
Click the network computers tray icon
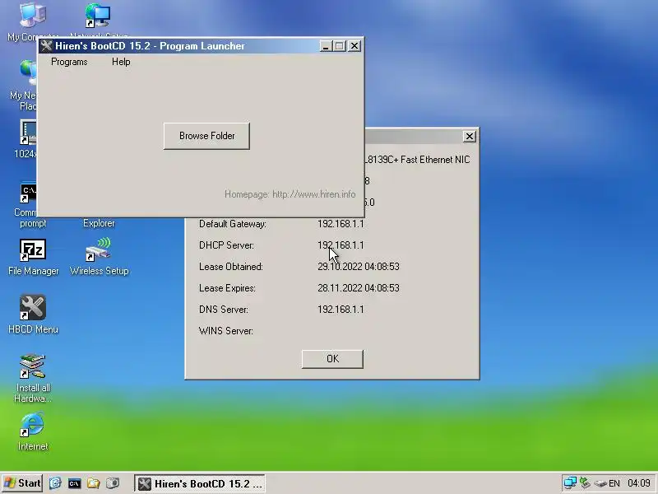(x=570, y=483)
